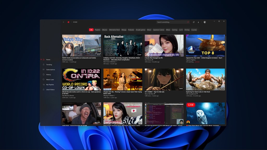Open downloads via the download arrow icon

(x=198, y=22)
